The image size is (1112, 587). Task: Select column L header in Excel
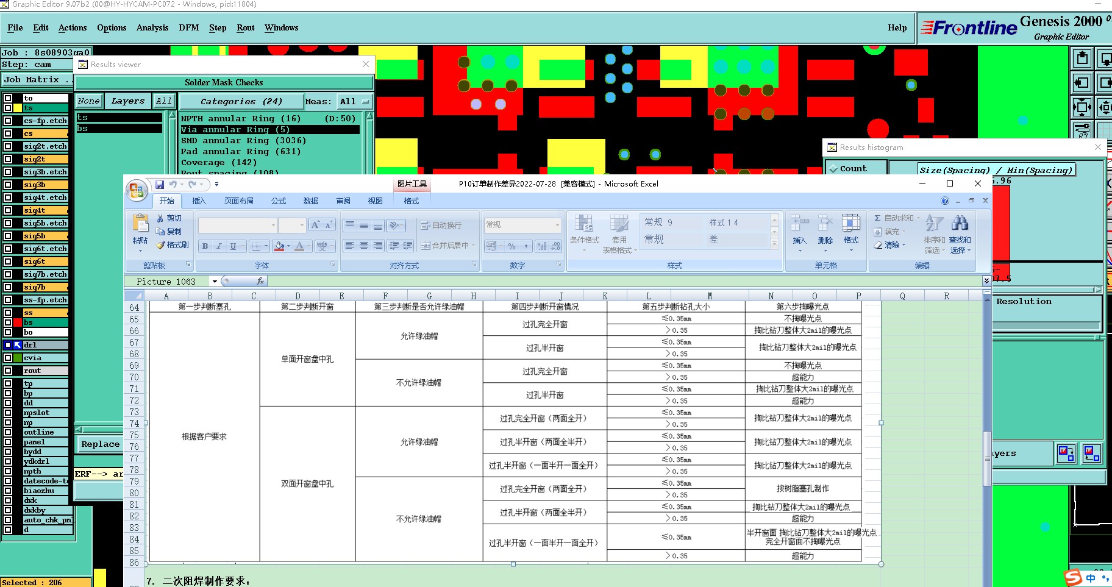tap(649, 296)
